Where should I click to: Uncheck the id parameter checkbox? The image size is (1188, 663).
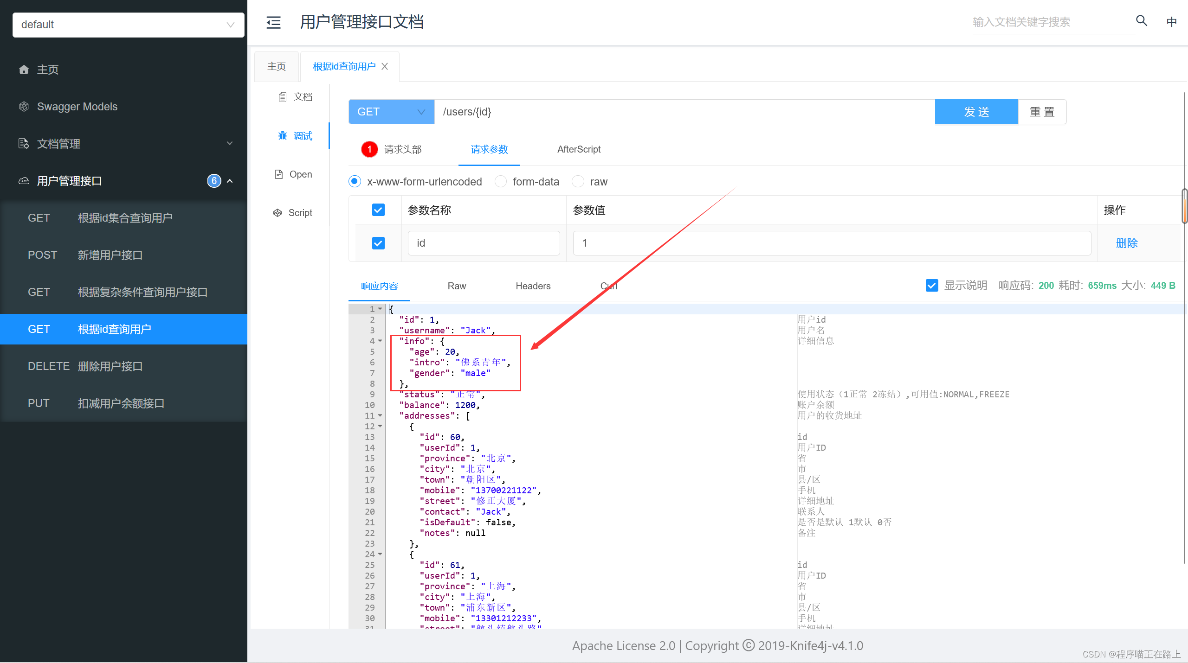click(x=378, y=243)
